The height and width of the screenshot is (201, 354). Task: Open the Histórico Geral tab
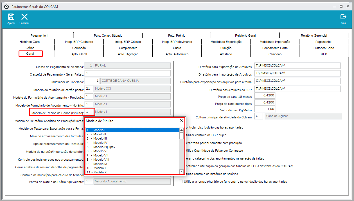coord(30,42)
